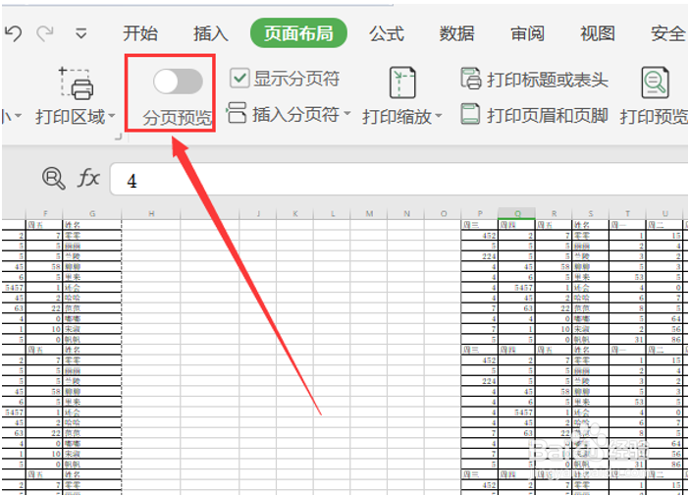Screen dimensions: 689x496
Task: Click the 打印区域 text label
Action: pos(71,117)
